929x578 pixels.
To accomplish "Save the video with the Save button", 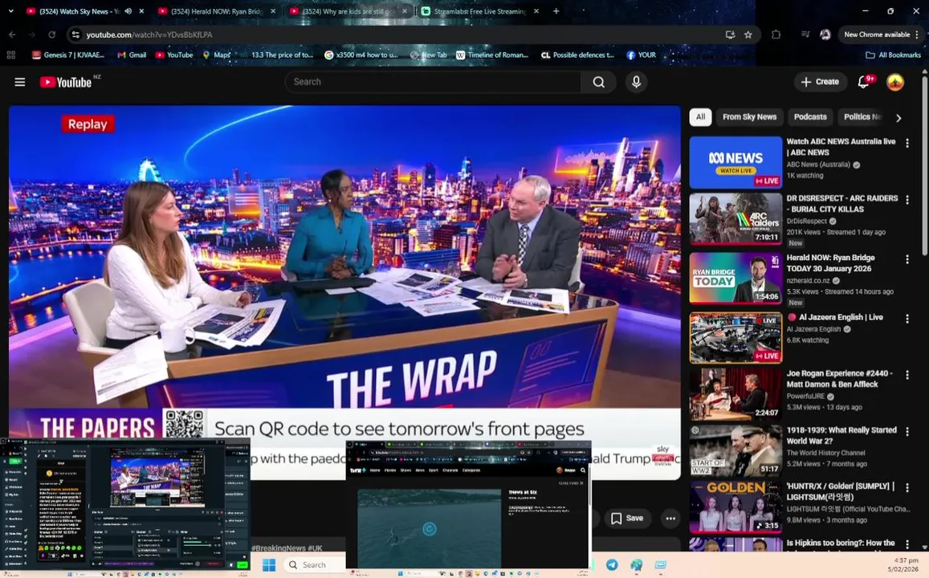I will (627, 518).
